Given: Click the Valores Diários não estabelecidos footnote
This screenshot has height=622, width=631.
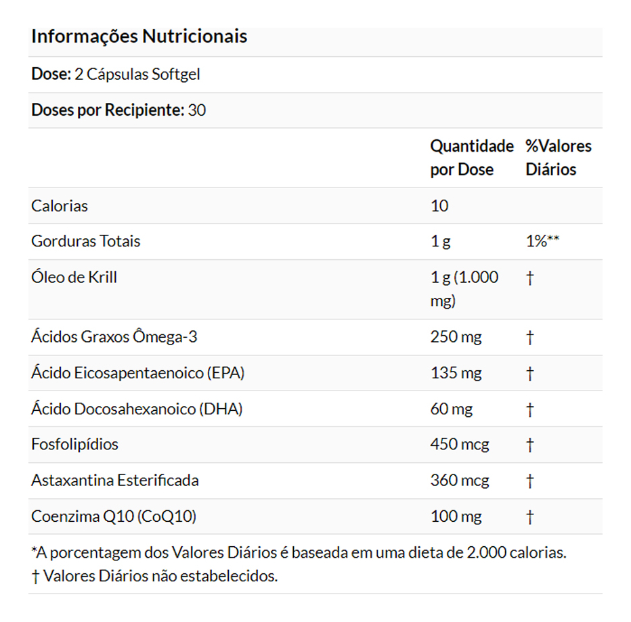Looking at the screenshot, I should pos(154,577).
